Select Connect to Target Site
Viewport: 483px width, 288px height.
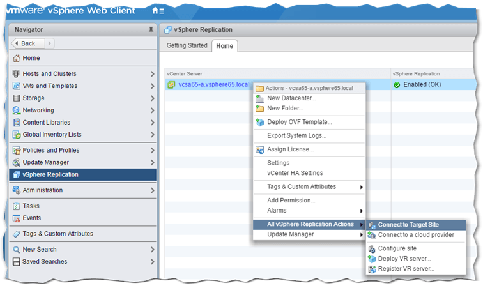coord(416,225)
